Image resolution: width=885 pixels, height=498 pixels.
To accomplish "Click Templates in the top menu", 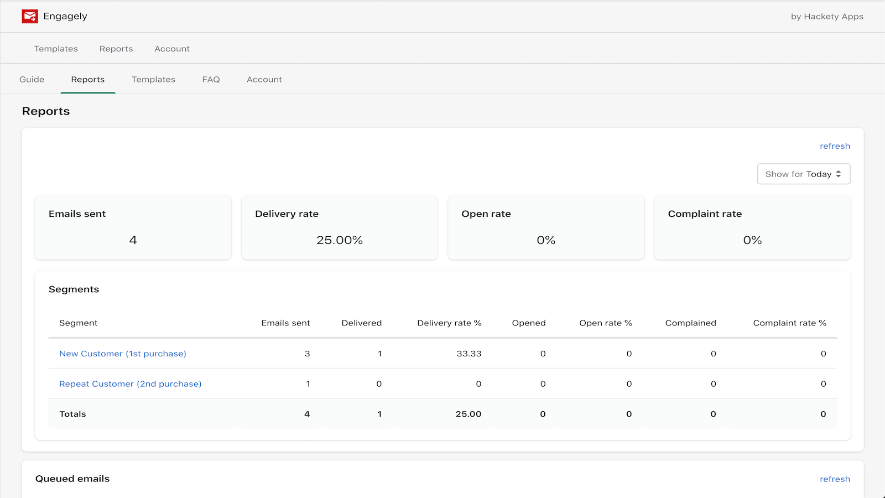I will 56,49.
